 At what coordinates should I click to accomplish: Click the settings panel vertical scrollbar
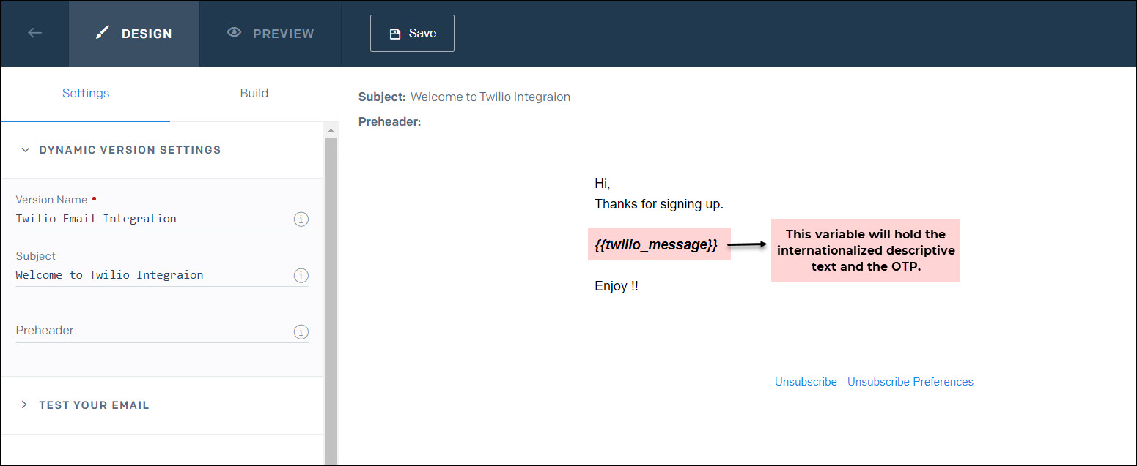click(x=331, y=301)
